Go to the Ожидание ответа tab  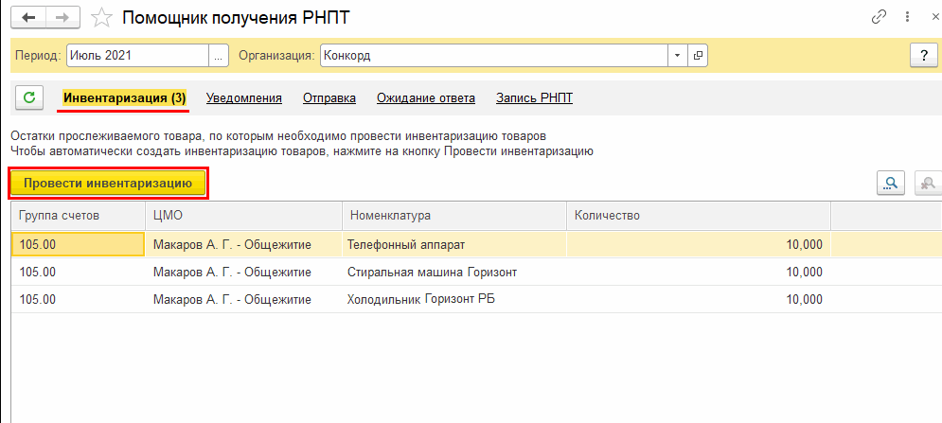pos(425,97)
